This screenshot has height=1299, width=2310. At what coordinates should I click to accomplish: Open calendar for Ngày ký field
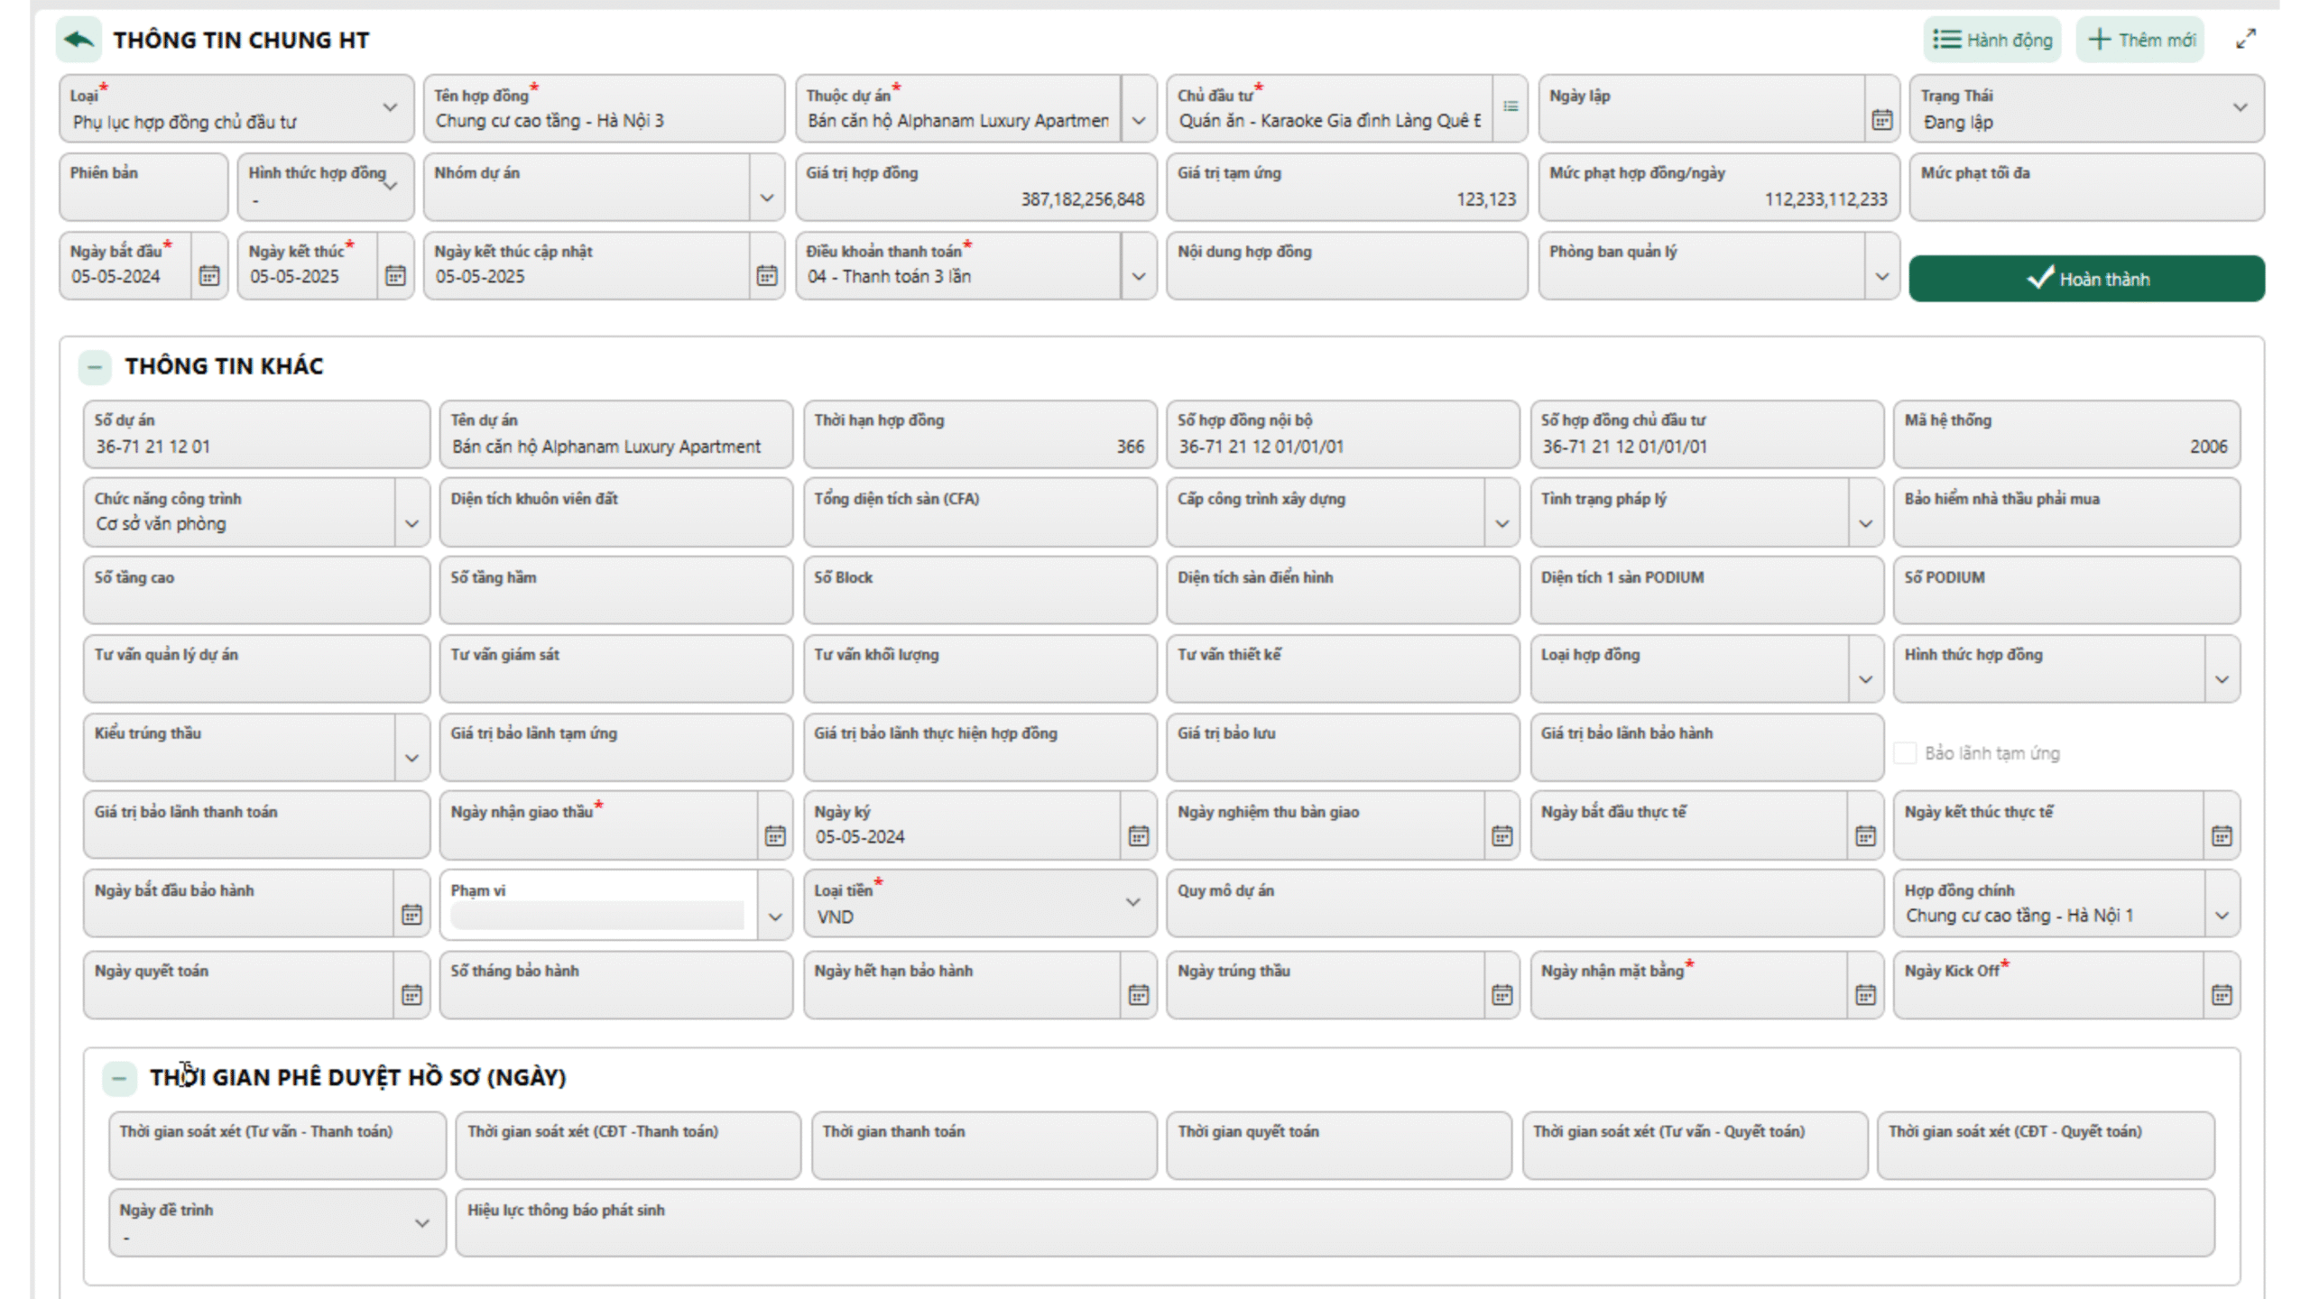(x=1138, y=836)
